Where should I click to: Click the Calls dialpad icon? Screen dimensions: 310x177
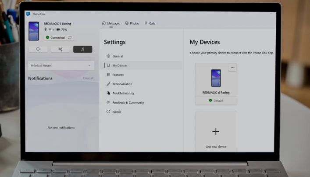click(x=146, y=23)
